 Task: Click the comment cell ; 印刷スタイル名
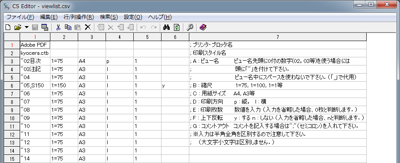[x=278, y=53]
